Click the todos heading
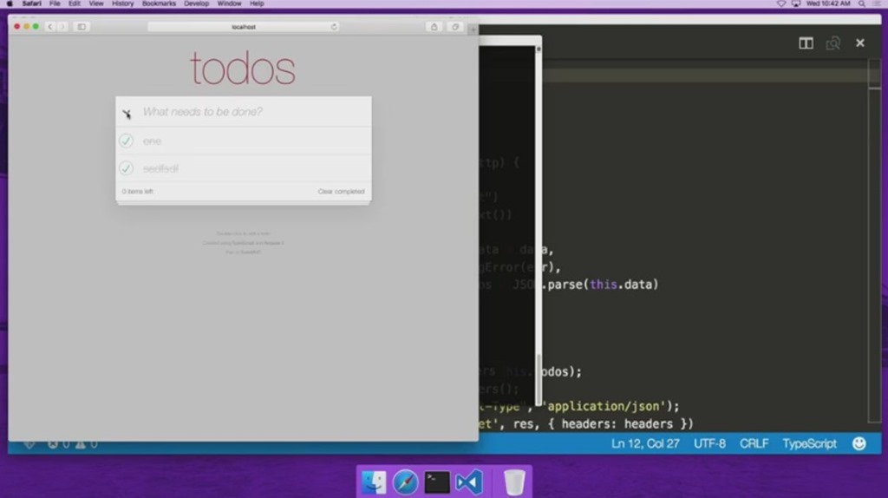This screenshot has width=888, height=498. pyautogui.click(x=243, y=69)
